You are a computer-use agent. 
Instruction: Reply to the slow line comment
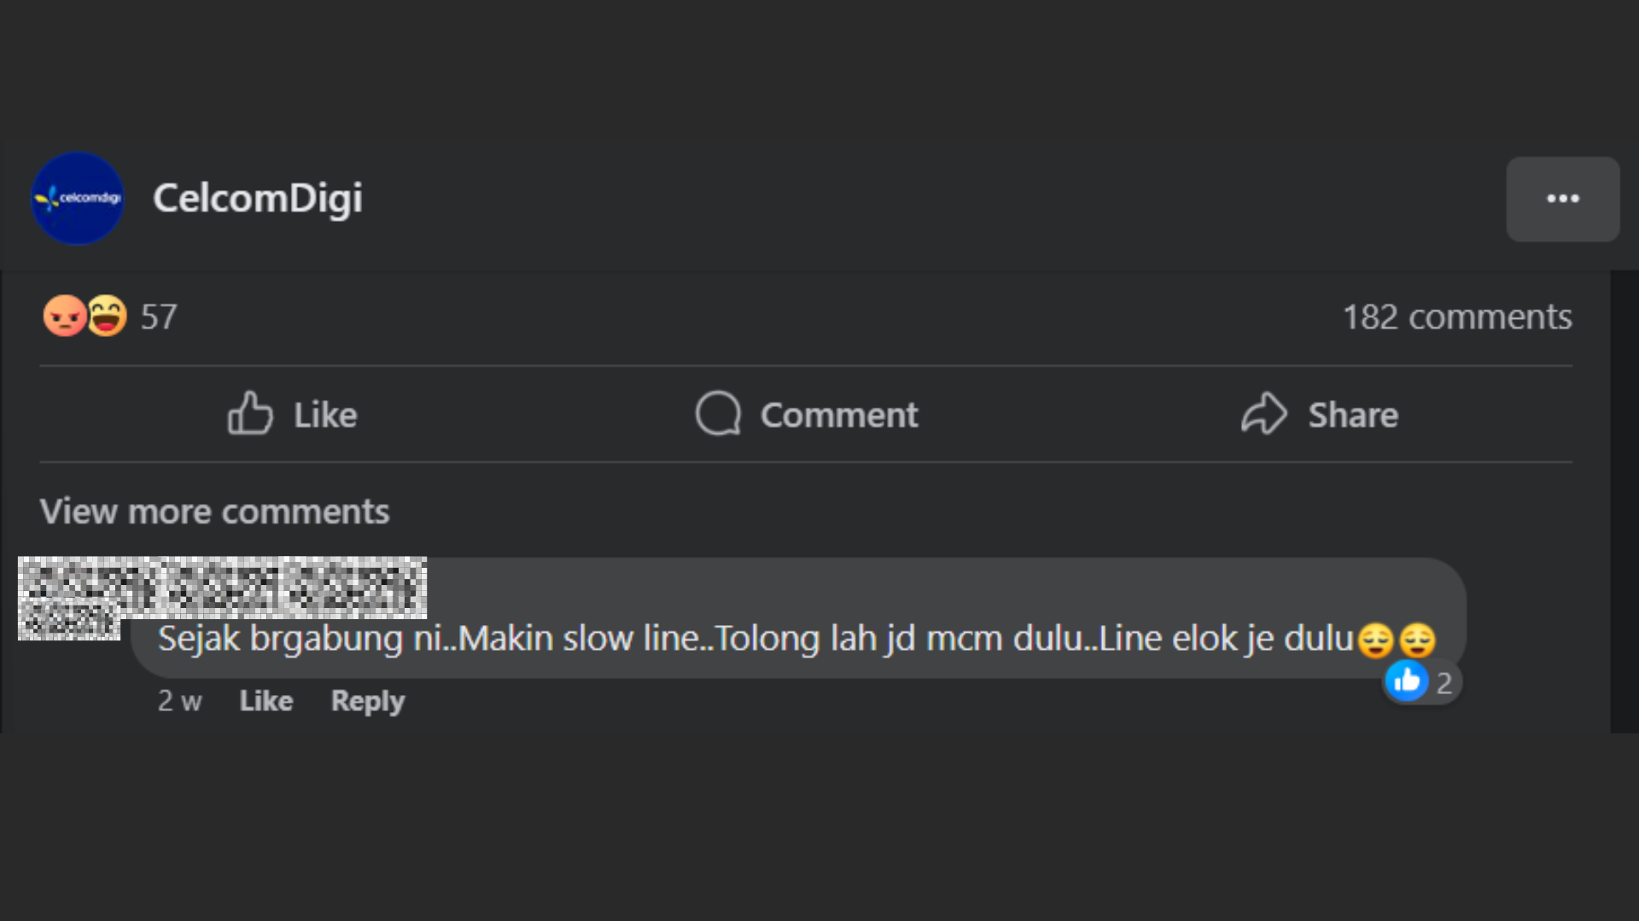click(x=368, y=701)
